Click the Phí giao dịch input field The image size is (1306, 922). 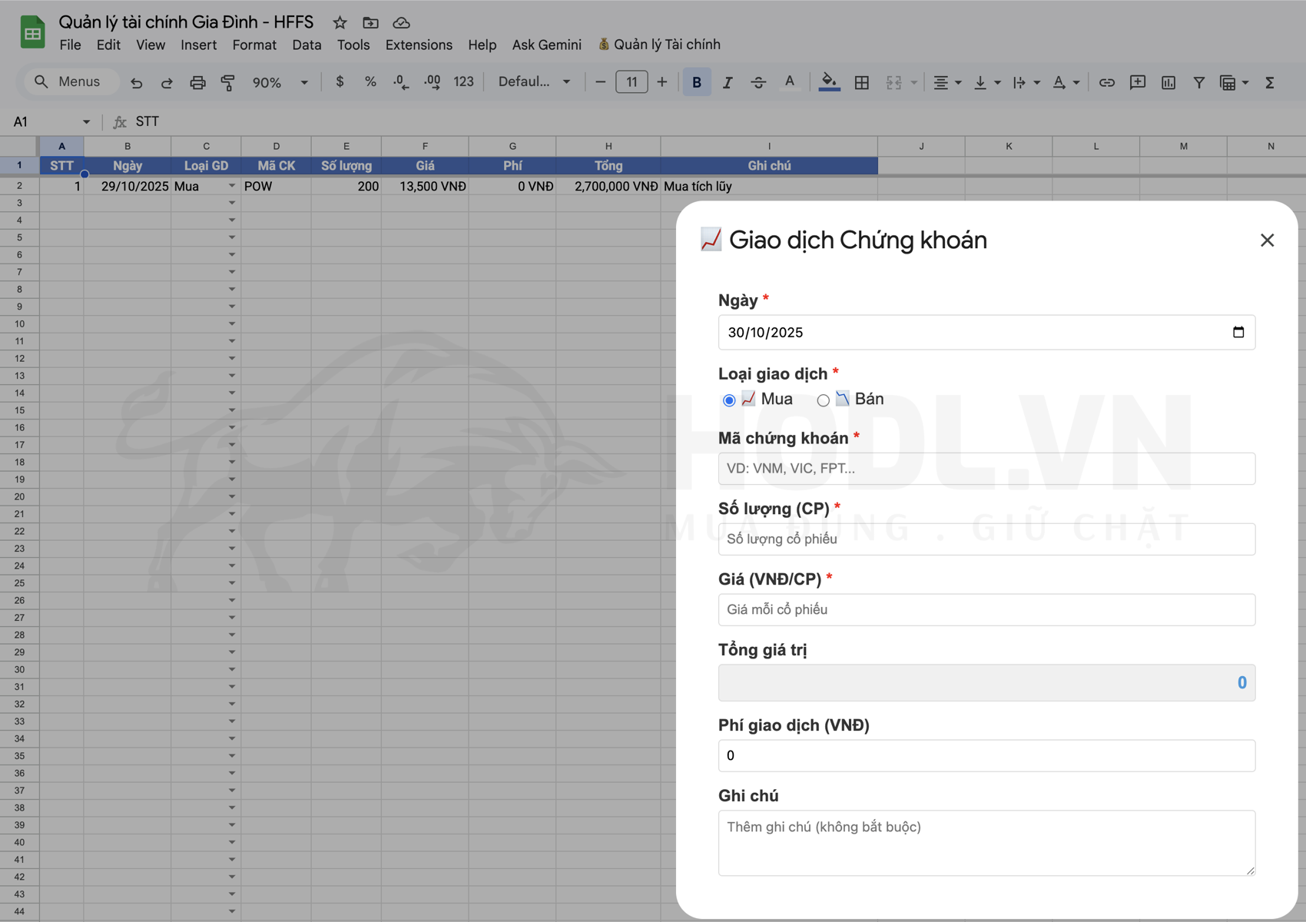pyautogui.click(x=986, y=755)
